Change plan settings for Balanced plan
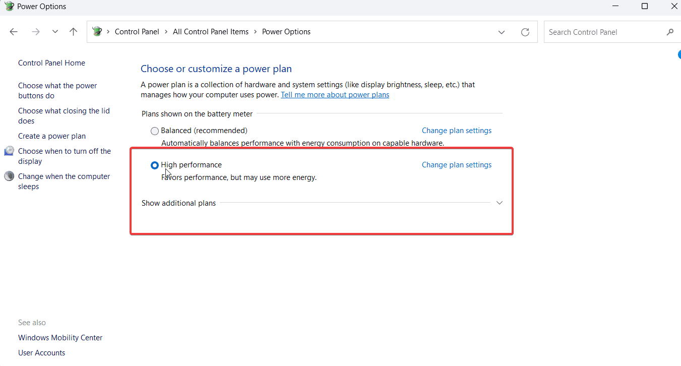 coord(456,131)
